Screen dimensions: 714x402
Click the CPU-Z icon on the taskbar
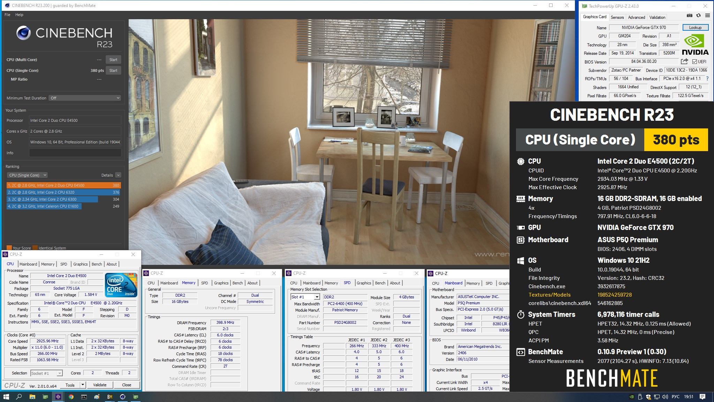point(58,397)
